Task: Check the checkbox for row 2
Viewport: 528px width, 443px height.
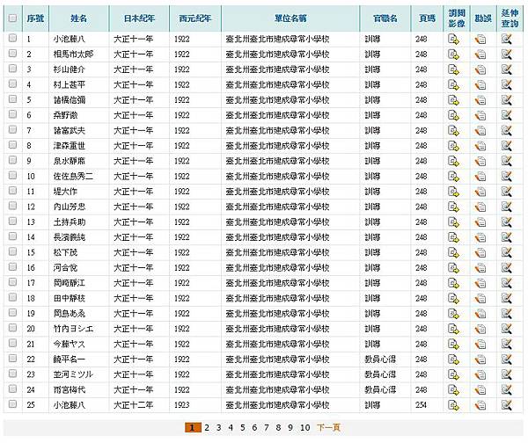Action: coord(12,53)
